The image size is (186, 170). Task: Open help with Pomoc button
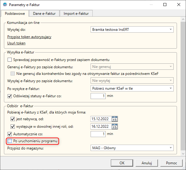tap(172, 163)
